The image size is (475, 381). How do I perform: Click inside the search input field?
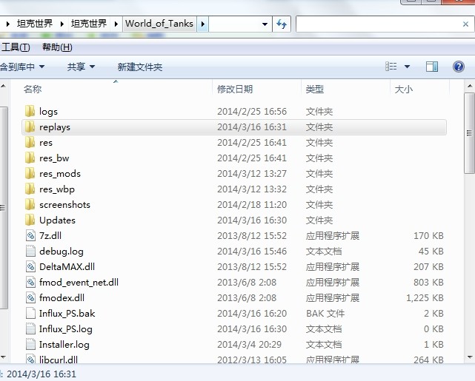coord(378,24)
